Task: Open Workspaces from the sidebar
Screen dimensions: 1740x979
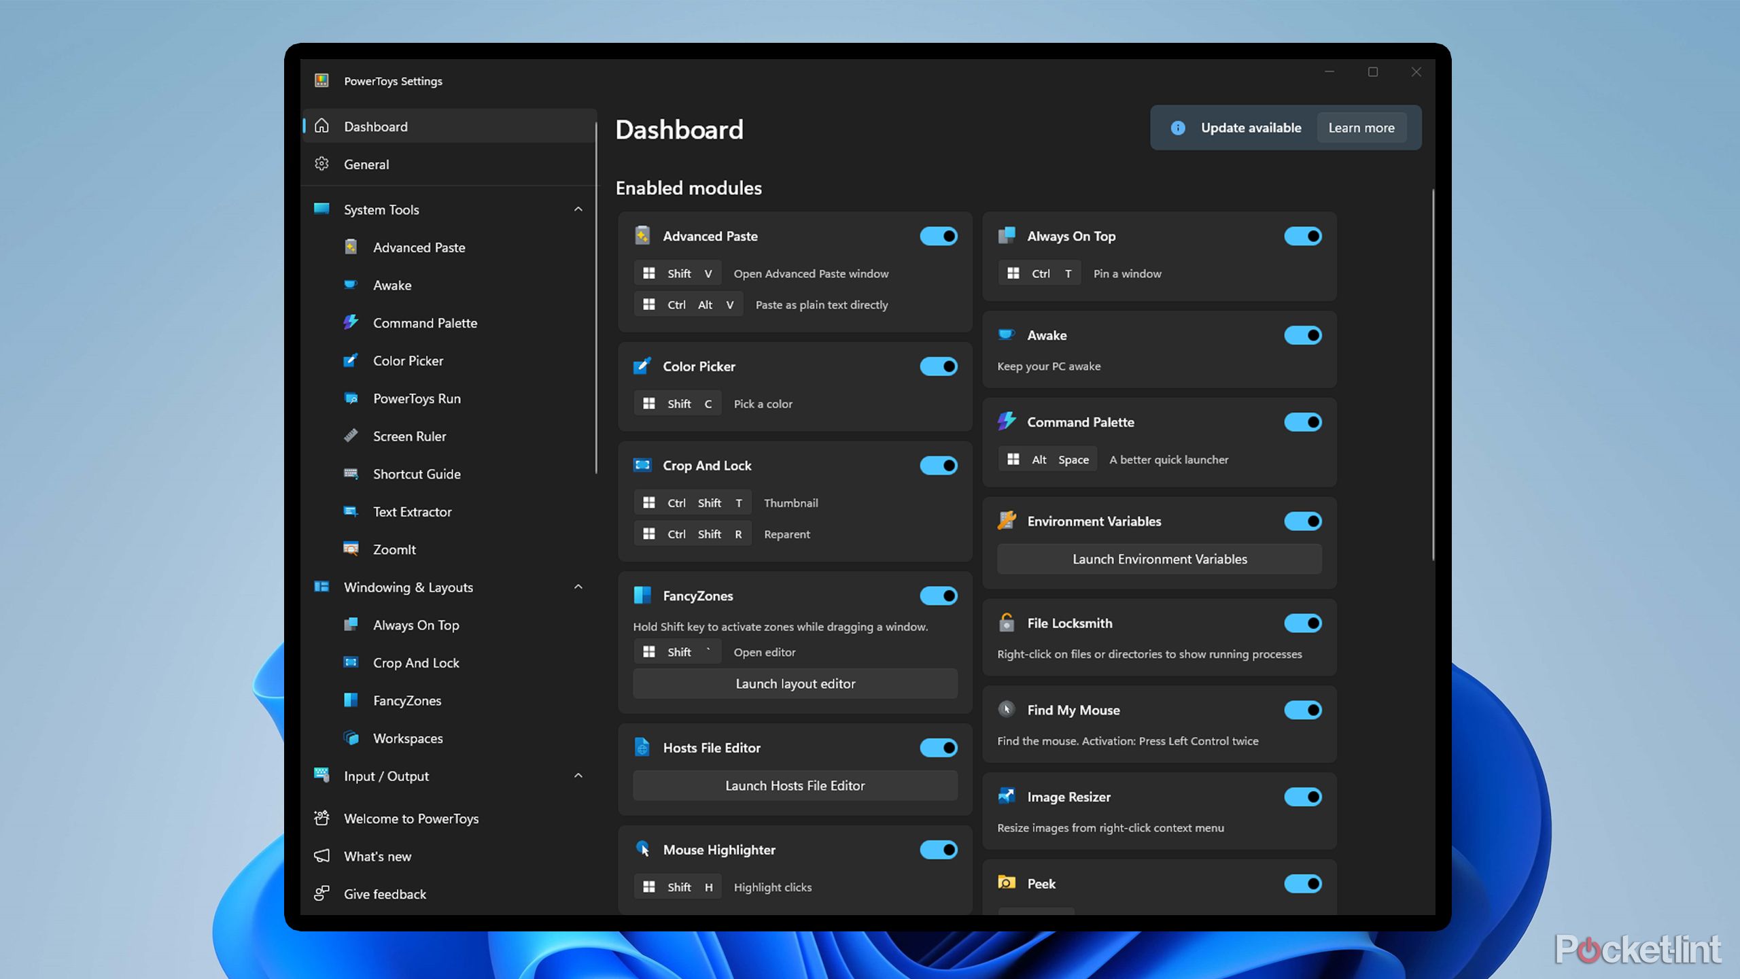Action: click(449, 738)
